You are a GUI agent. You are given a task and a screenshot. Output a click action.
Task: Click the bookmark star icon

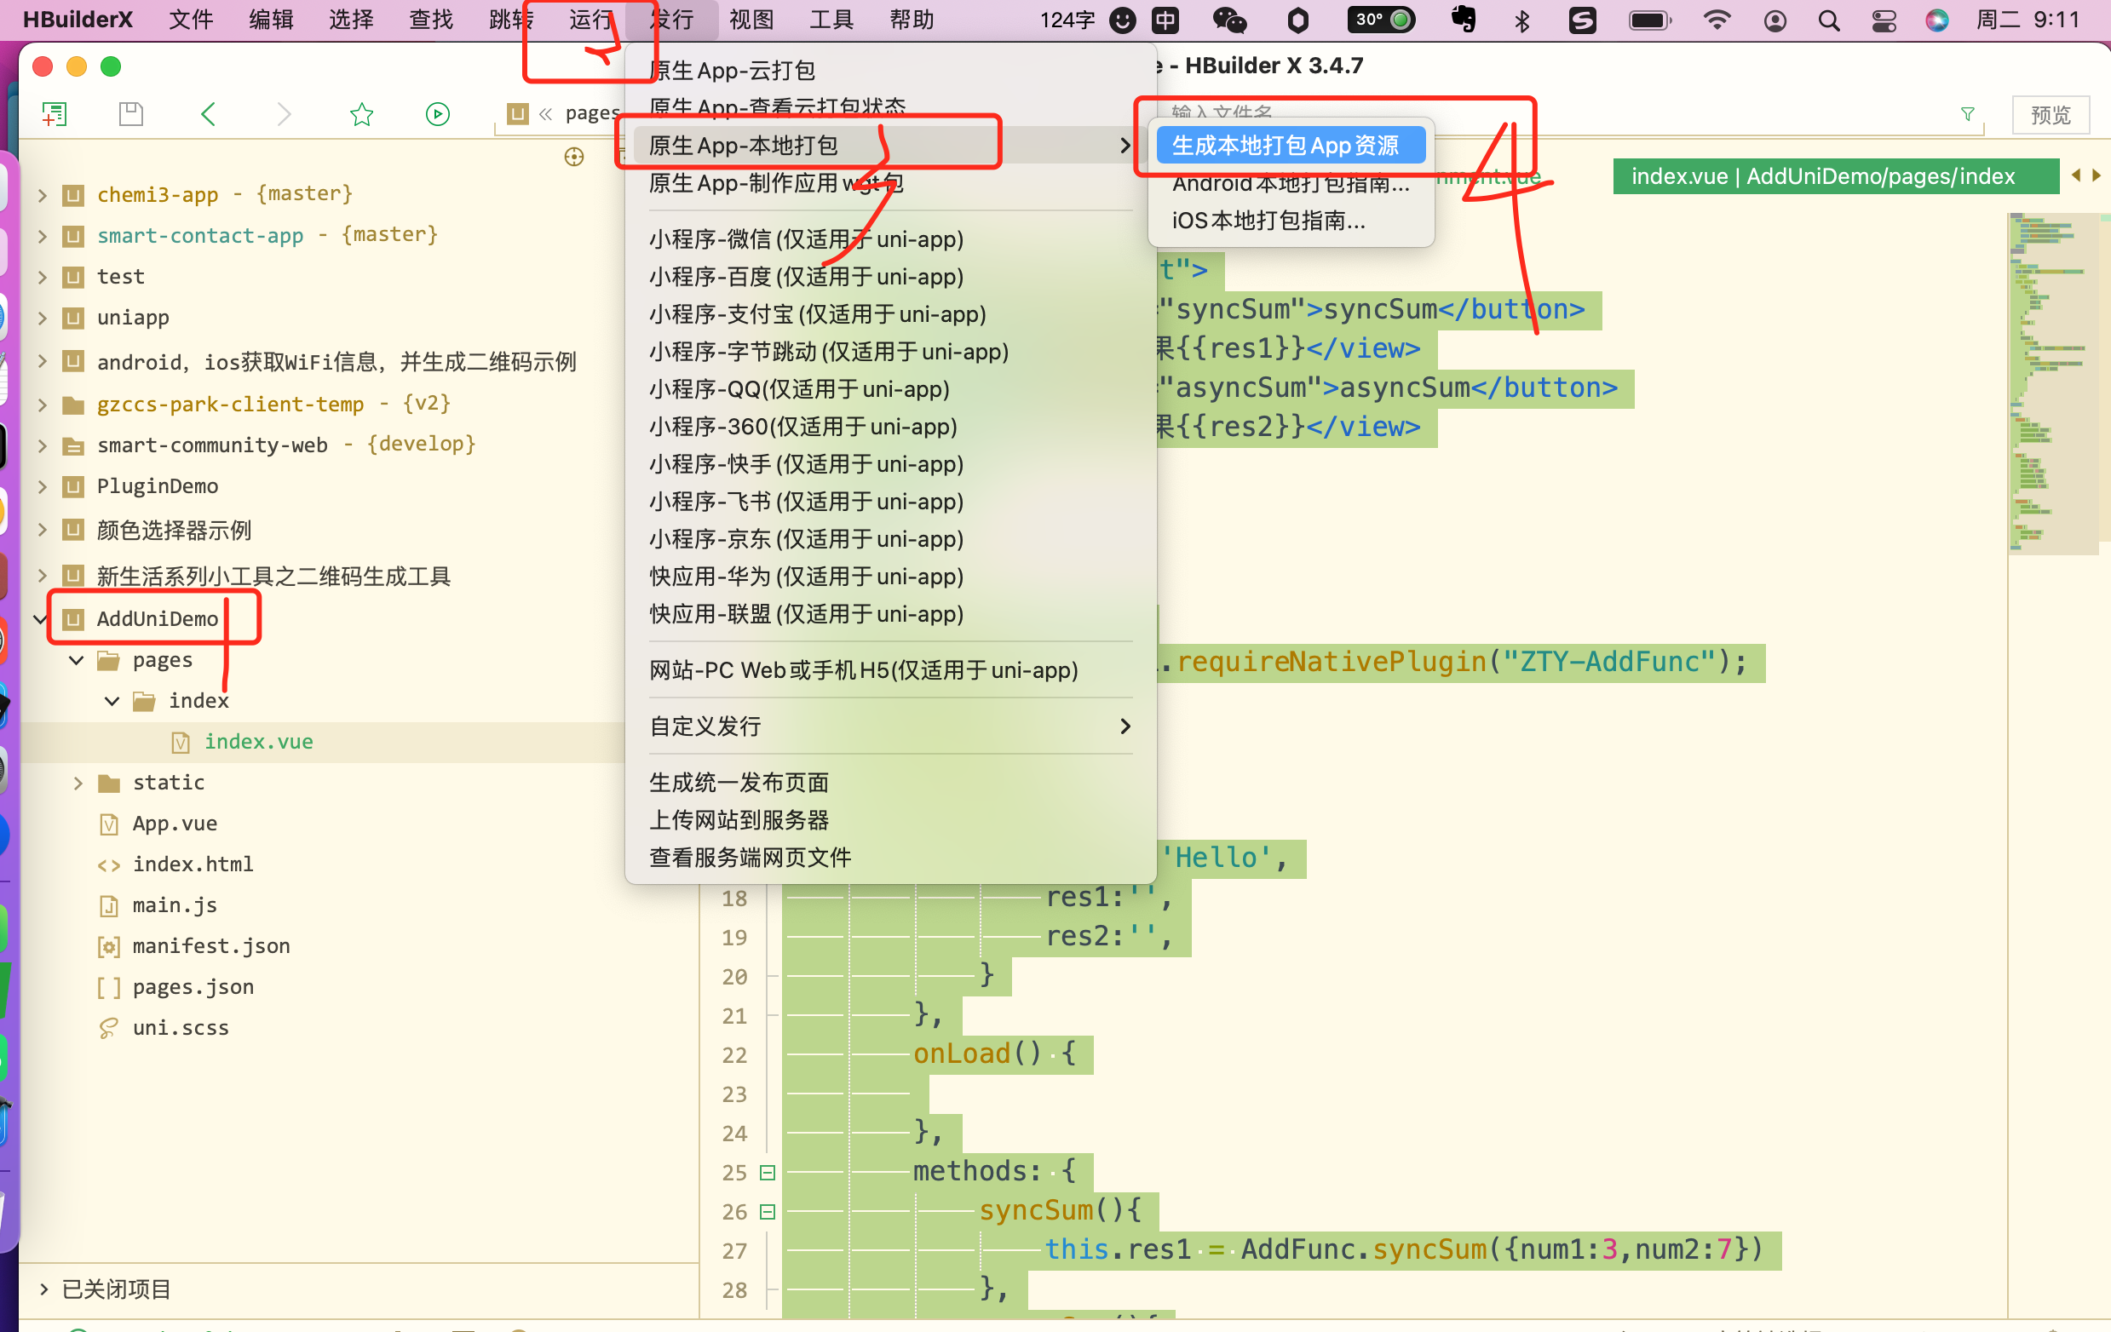(361, 114)
